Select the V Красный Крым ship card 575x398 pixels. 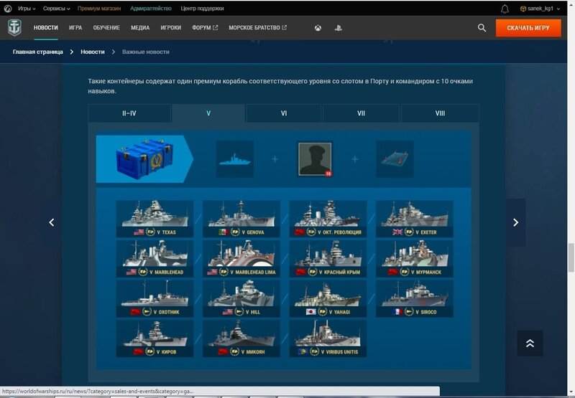coord(328,258)
